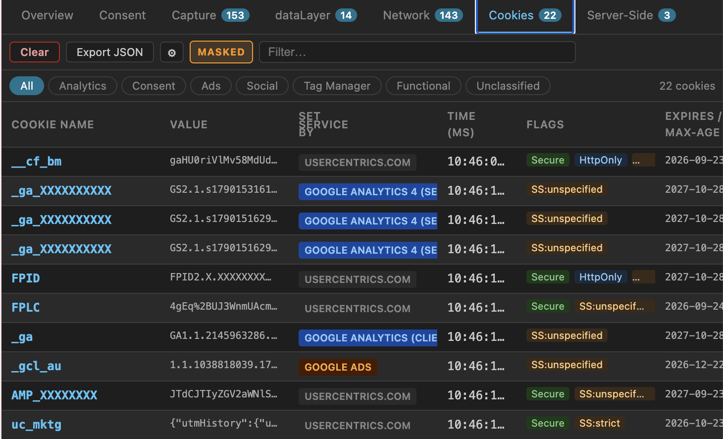This screenshot has height=439, width=723.
Task: Sort by the COOKIE NAME column header
Action: pyautogui.click(x=53, y=124)
